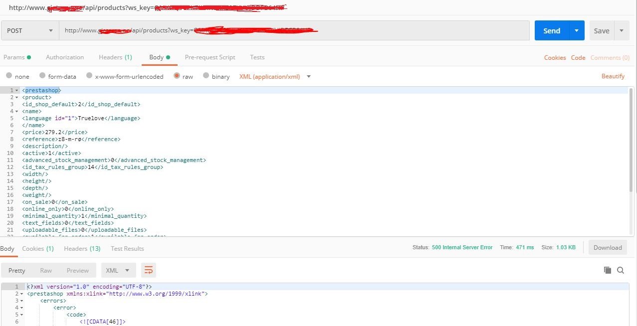The height and width of the screenshot is (326, 637).
Task: Open the response Headers (13) tab
Action: tap(82, 248)
